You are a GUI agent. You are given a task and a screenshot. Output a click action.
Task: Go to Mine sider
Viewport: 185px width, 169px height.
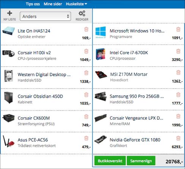click(x=53, y=4)
